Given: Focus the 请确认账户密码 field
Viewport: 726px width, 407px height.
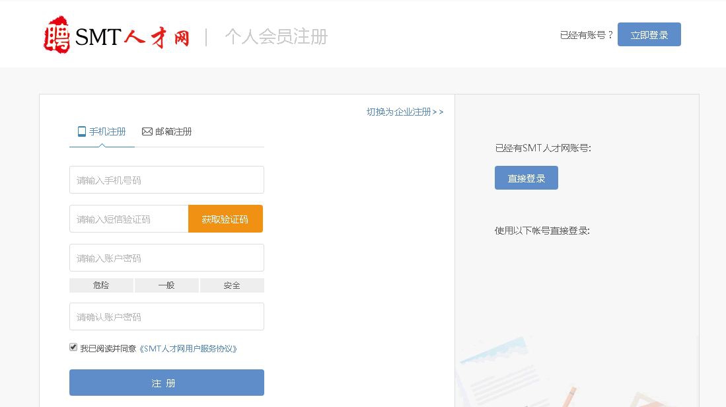Looking at the screenshot, I should coord(166,316).
